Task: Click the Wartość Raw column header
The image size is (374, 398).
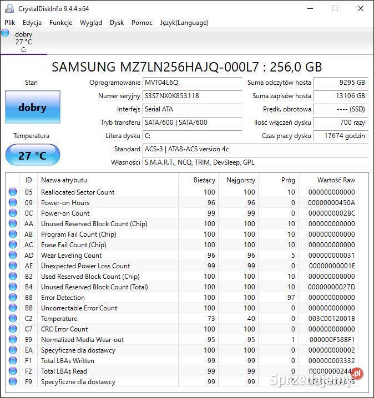Action: 328,180
